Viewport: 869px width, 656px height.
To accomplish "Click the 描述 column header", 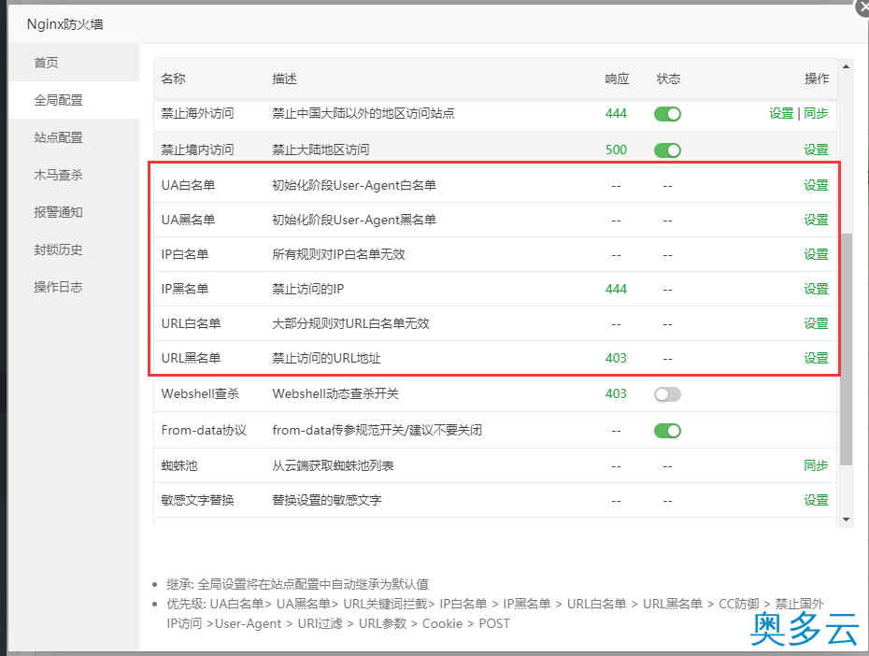I will click(284, 78).
